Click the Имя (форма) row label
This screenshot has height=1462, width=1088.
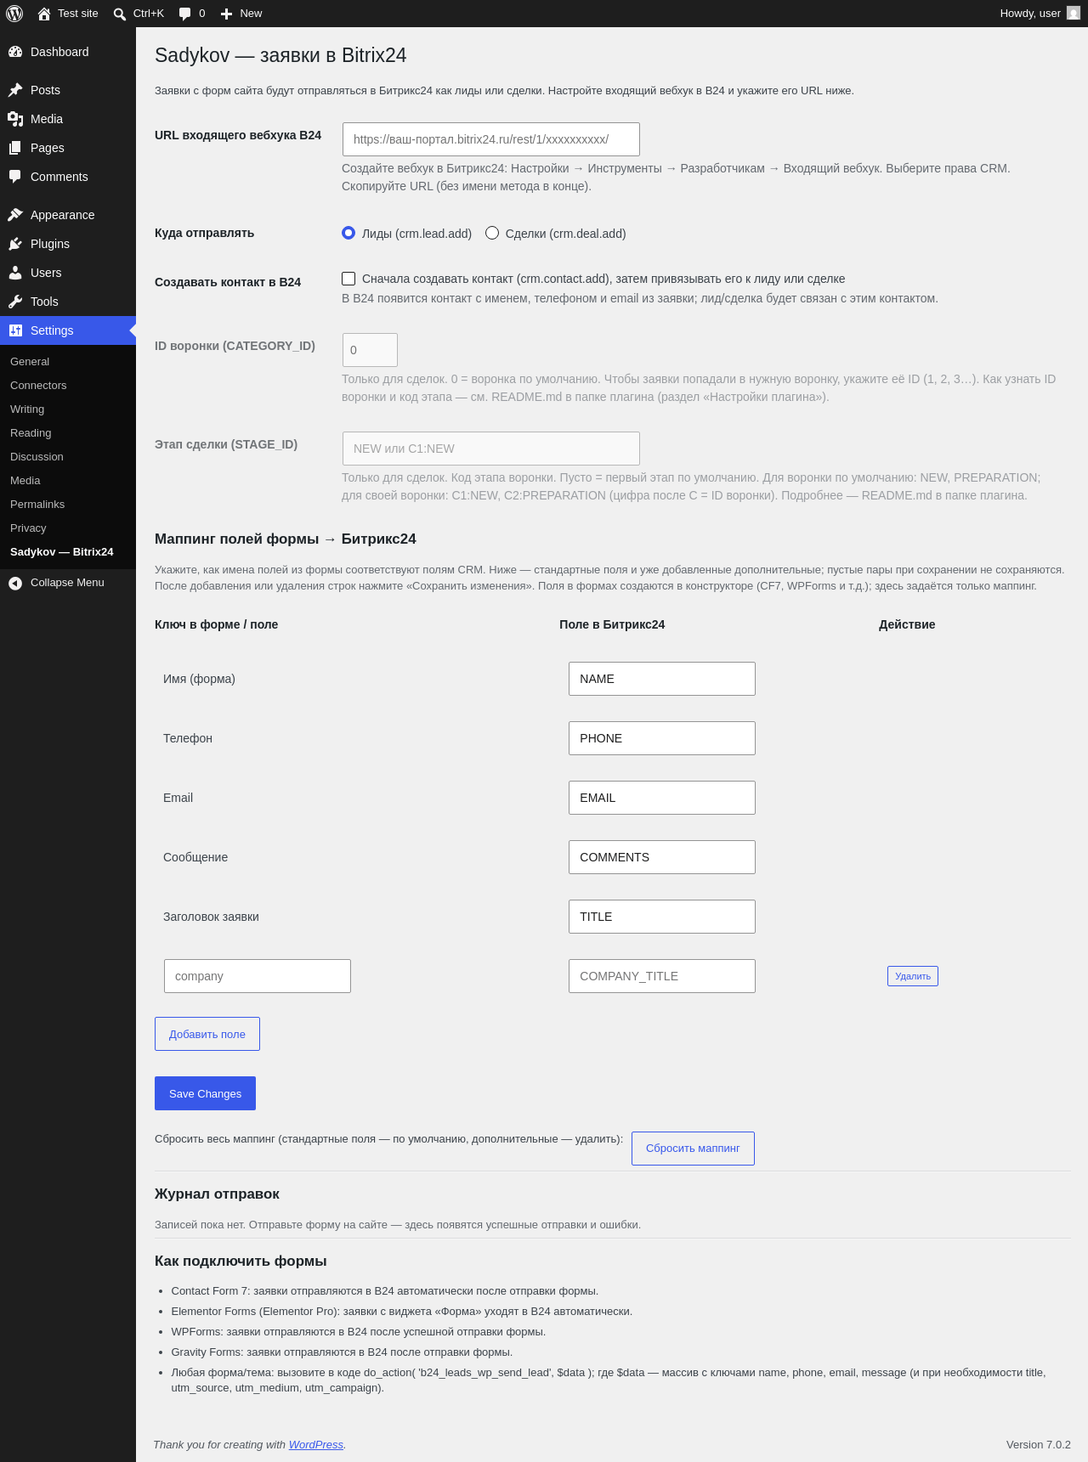[x=199, y=679]
